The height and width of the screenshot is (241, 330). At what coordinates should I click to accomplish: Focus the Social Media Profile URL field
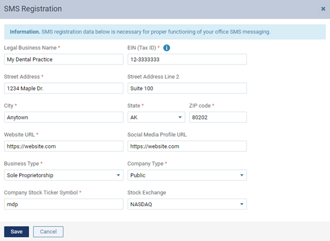pos(187,146)
